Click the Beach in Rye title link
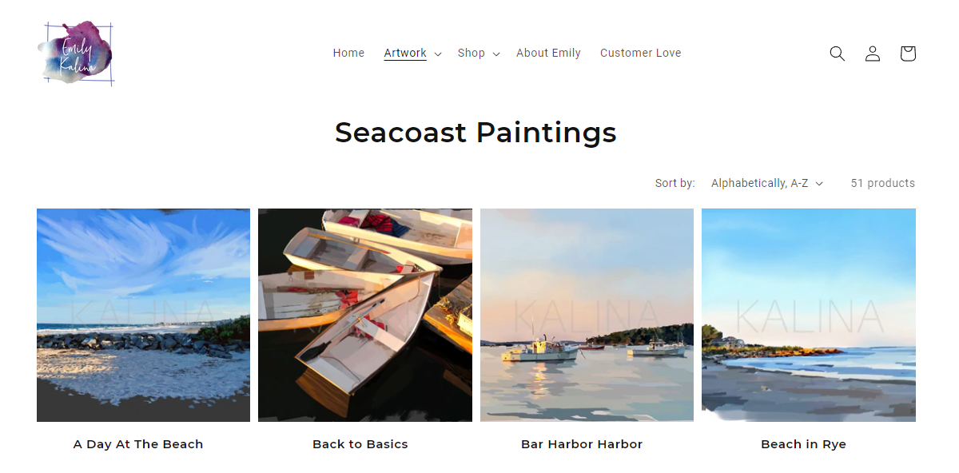The image size is (959, 473). [x=803, y=444]
